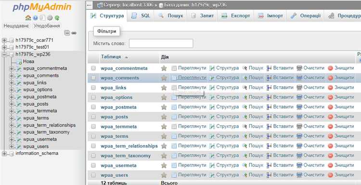Expand wpua_term_taxonomy in the sidebar tree
361x185 pixels.
pyautogui.click(x=12, y=132)
